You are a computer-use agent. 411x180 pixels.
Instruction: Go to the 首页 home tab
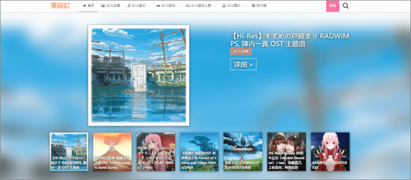(x=88, y=6)
